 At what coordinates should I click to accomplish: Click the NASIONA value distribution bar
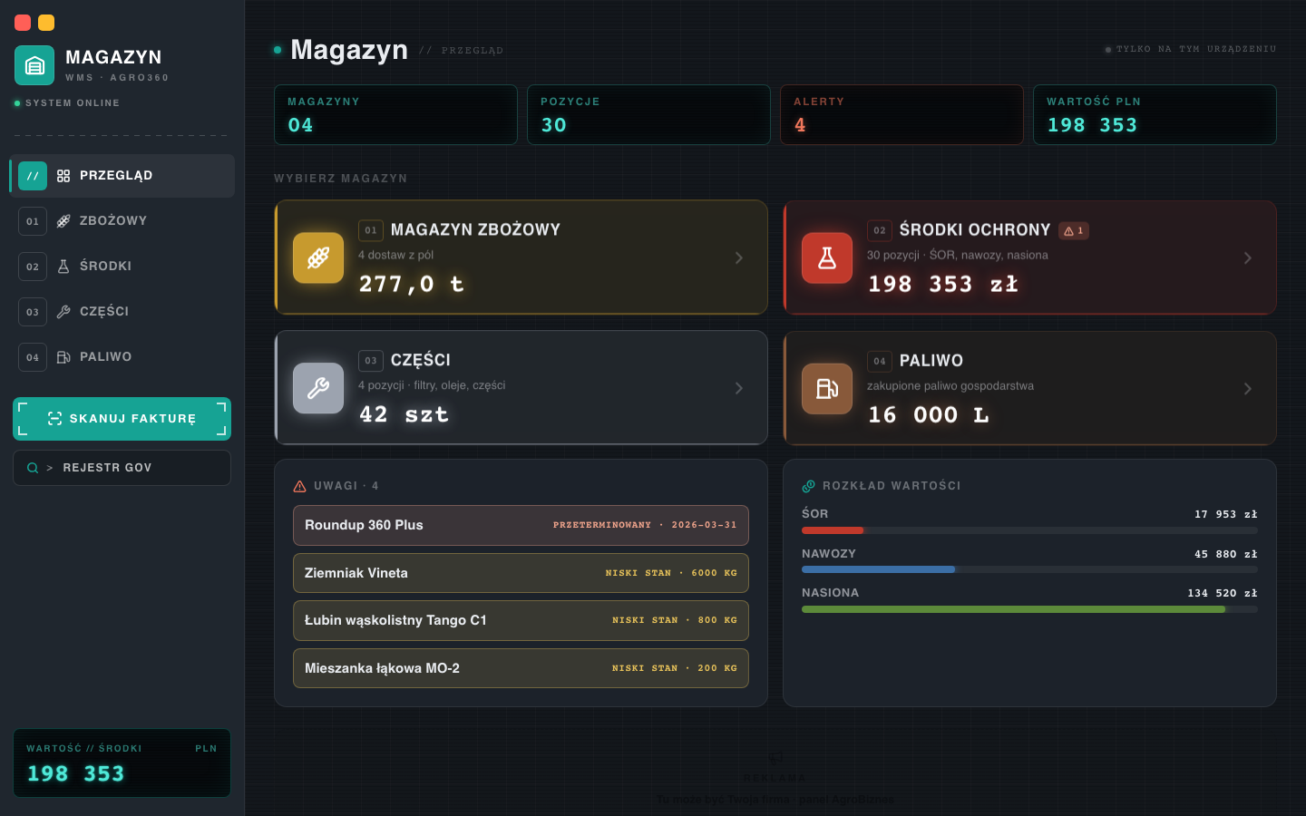coord(1029,609)
